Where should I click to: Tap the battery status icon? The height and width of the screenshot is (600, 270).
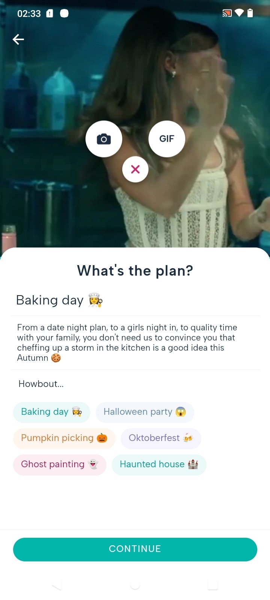[250, 13]
